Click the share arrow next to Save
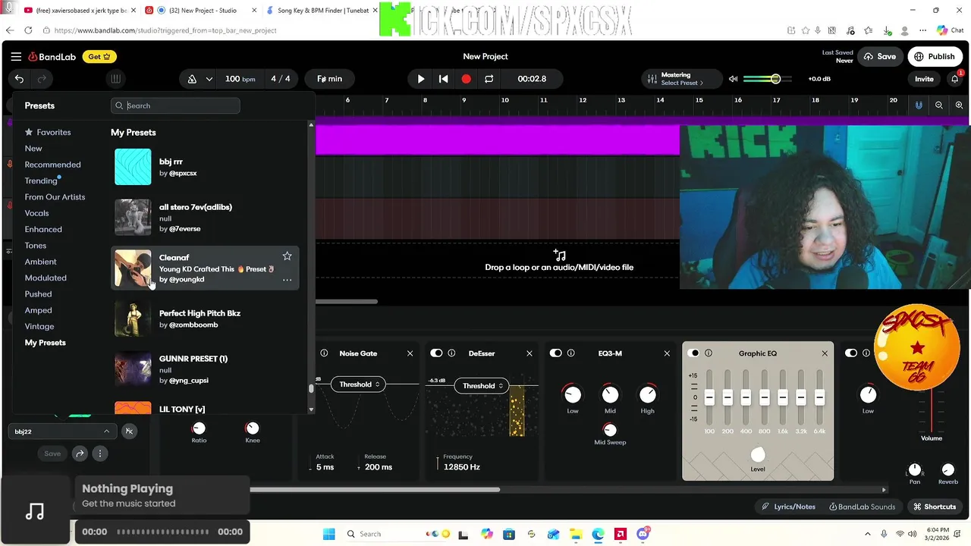This screenshot has height=546, width=971. (x=80, y=453)
